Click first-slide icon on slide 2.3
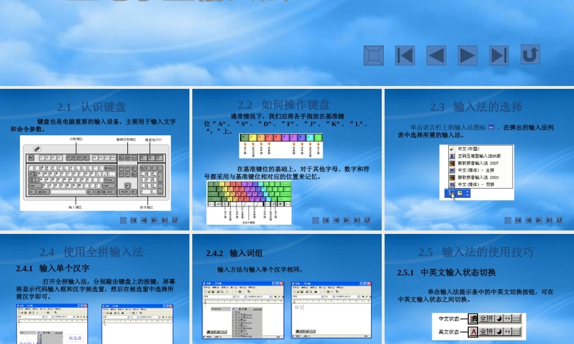 click(x=518, y=220)
